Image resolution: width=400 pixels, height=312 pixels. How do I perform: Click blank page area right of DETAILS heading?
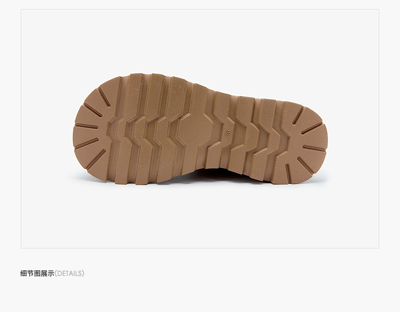coord(229,274)
